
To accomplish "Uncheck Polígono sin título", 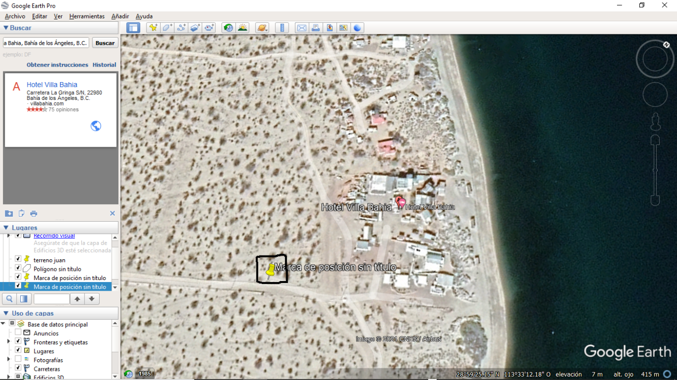I will [x=18, y=268].
